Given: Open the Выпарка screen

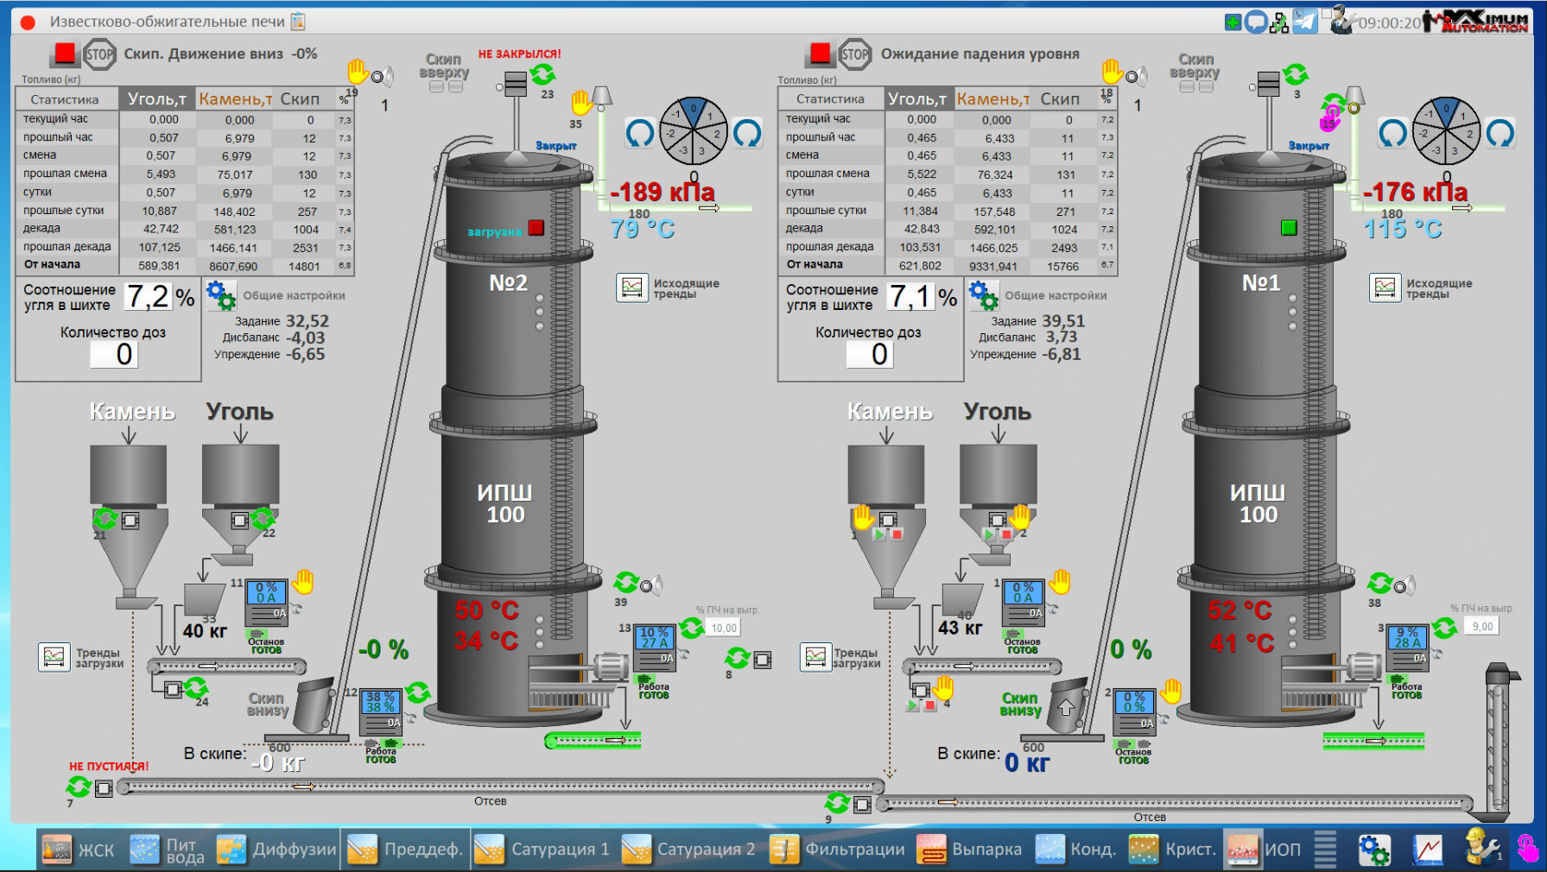Looking at the screenshot, I should 969,850.
